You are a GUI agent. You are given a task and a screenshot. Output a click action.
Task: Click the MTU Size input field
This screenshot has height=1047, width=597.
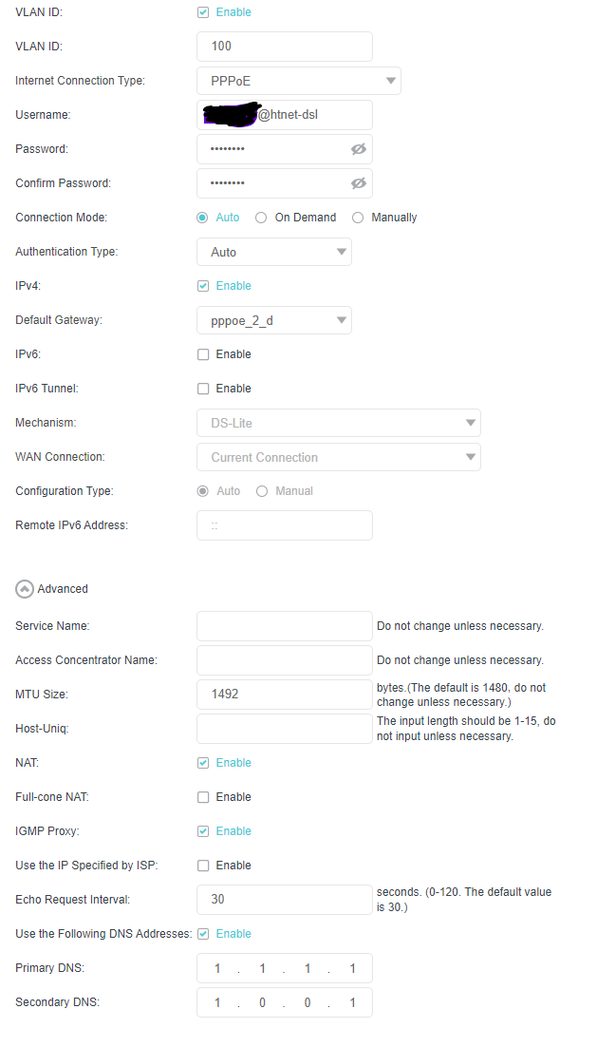pos(285,694)
